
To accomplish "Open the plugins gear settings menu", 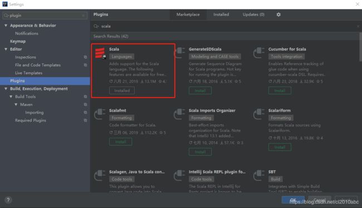I will tap(278, 14).
